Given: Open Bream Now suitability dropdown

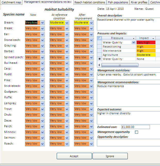Looking at the screenshot, I should (43, 23).
